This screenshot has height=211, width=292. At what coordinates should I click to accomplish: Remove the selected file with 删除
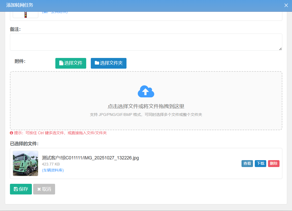[x=274, y=163]
